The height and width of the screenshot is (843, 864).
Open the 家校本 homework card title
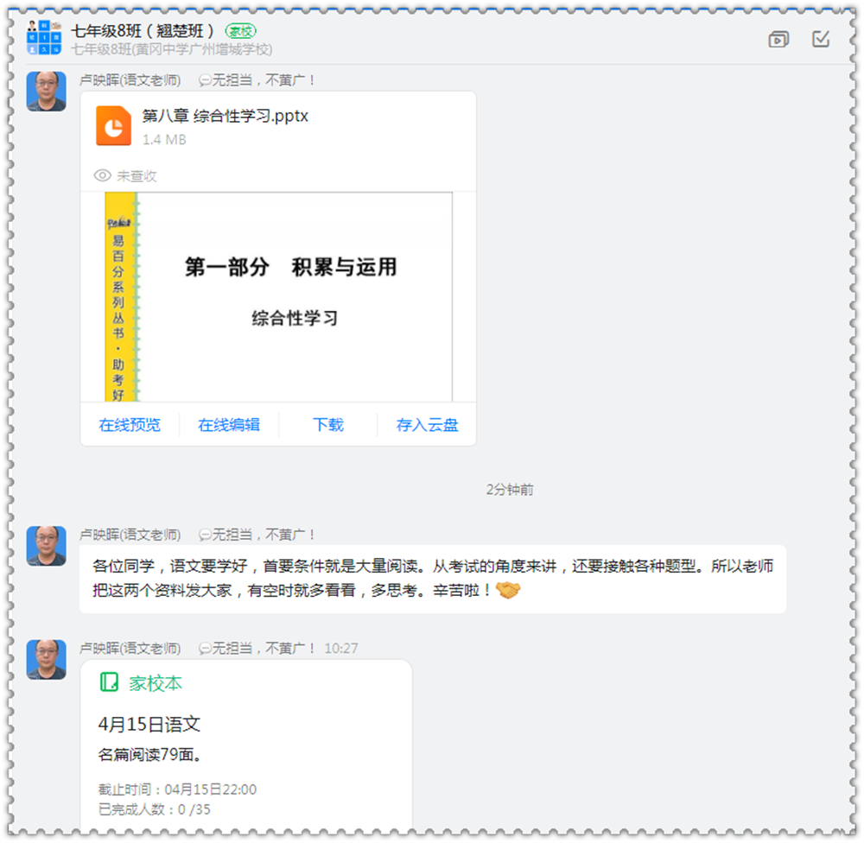click(156, 683)
